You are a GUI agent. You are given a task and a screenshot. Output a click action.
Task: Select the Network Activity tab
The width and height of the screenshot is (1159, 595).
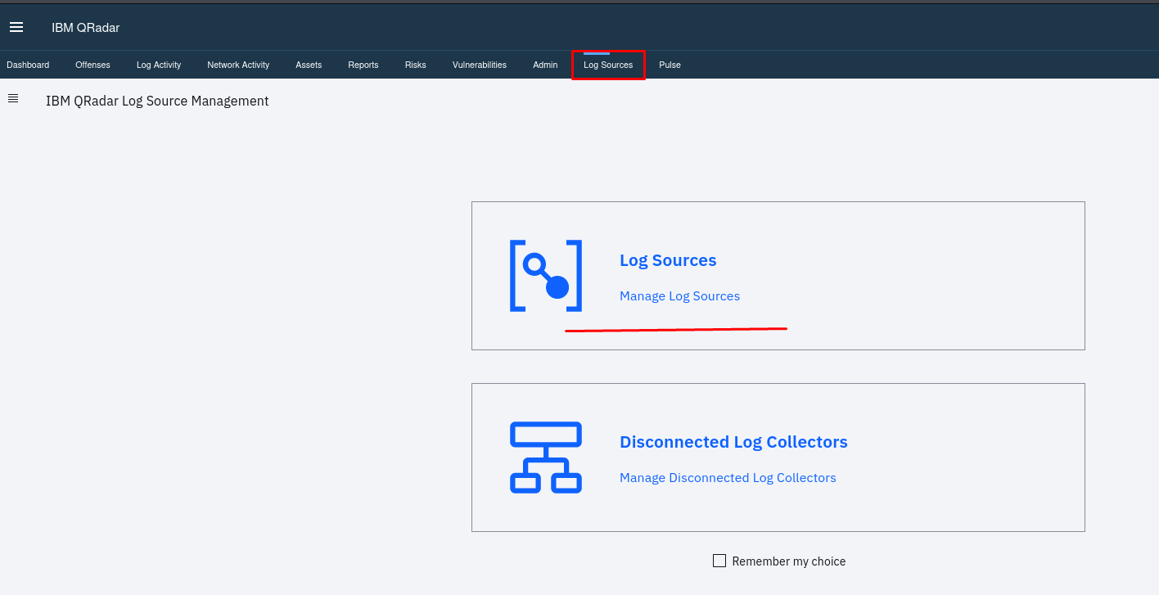pos(238,65)
